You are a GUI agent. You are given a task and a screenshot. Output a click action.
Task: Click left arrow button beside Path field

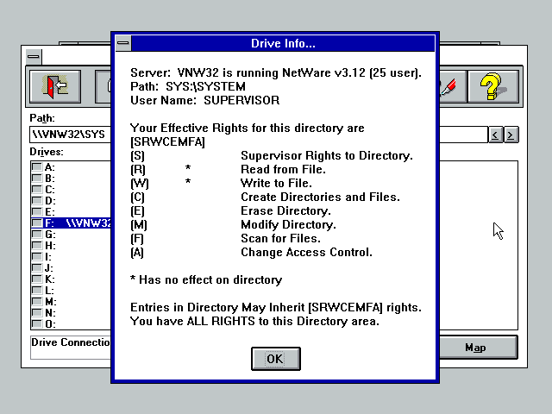495,135
